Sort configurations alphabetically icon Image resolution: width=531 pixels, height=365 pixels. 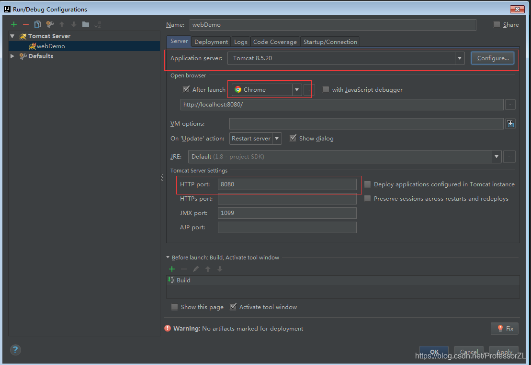(98, 24)
